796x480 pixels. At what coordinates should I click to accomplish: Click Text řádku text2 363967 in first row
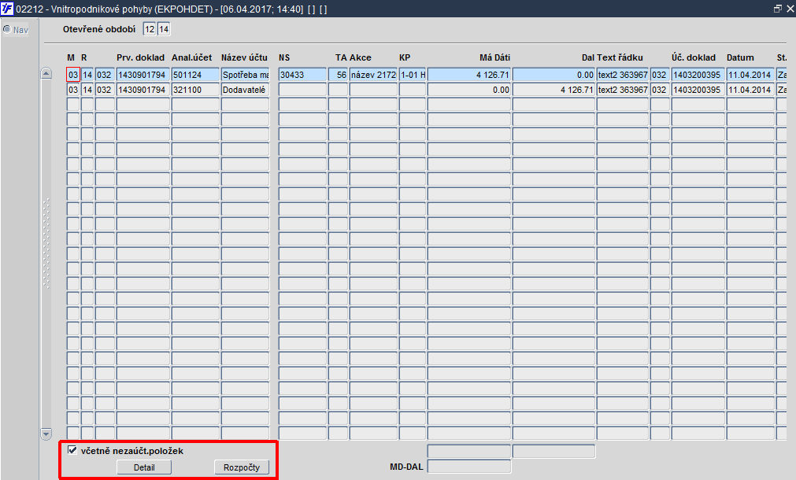pos(623,75)
